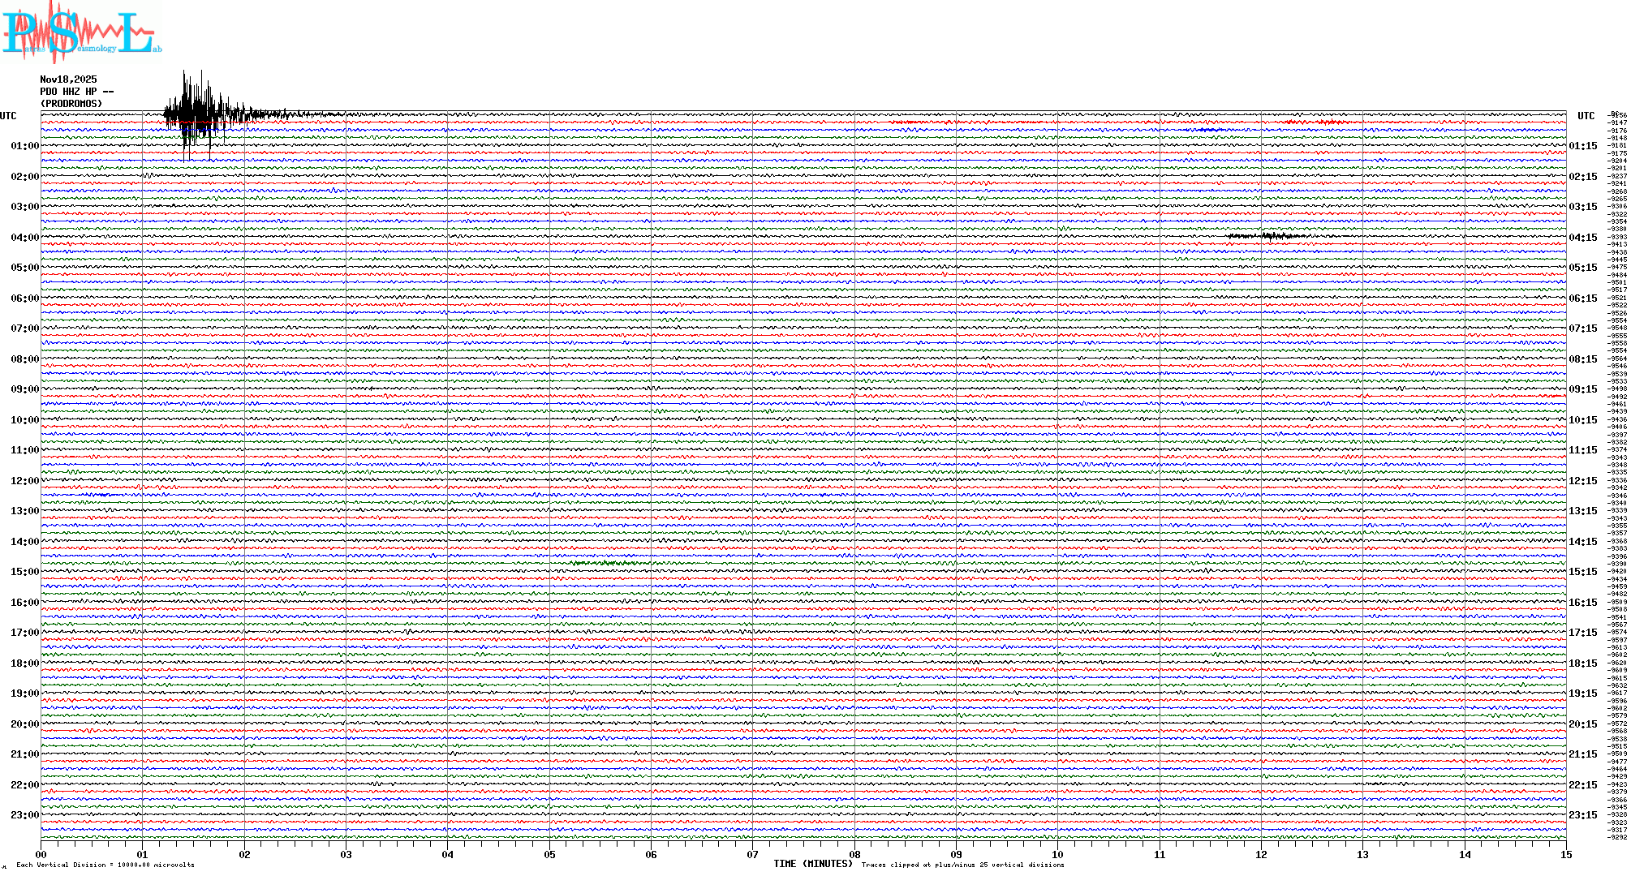Click the 07:00 hour label on the left axis
The image size is (1631, 876).
(x=24, y=328)
